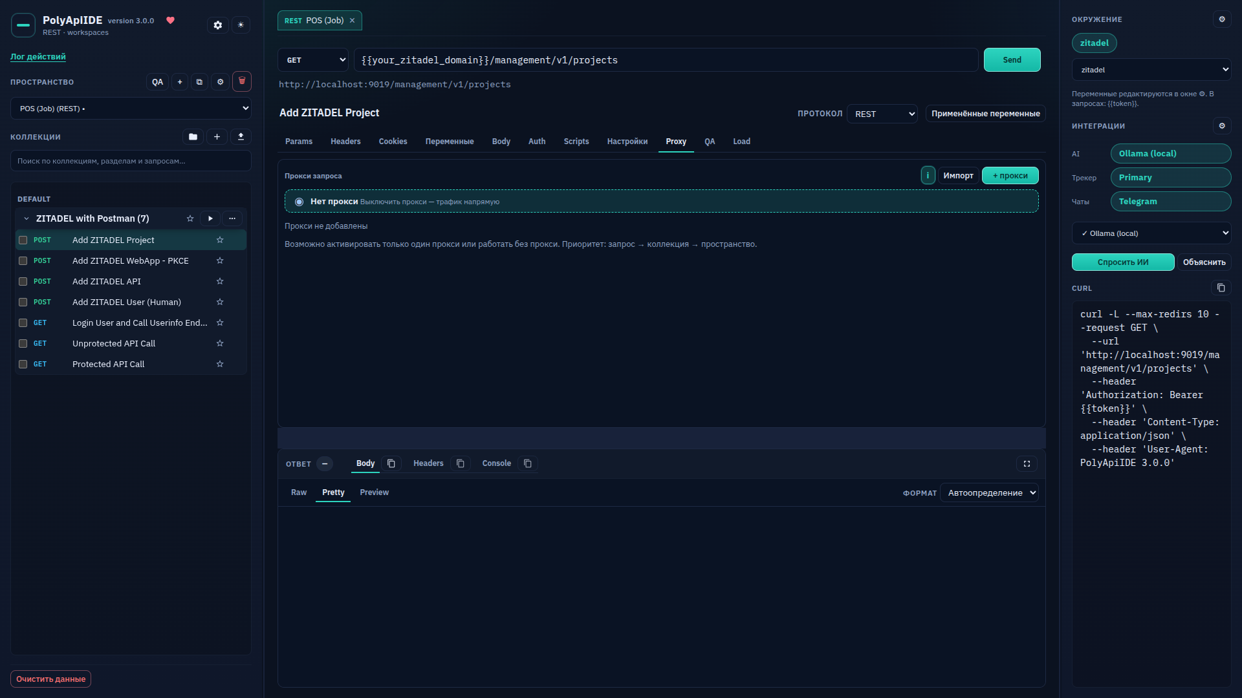Open integrations settings gear icon
This screenshot has width=1242, height=698.
pos(1222,126)
